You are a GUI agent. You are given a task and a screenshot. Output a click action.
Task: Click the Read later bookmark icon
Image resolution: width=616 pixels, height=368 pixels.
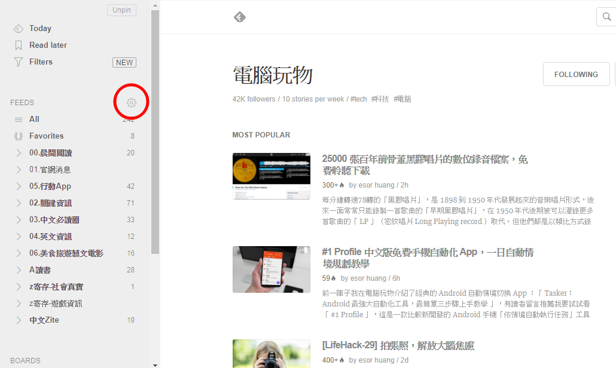(x=19, y=45)
